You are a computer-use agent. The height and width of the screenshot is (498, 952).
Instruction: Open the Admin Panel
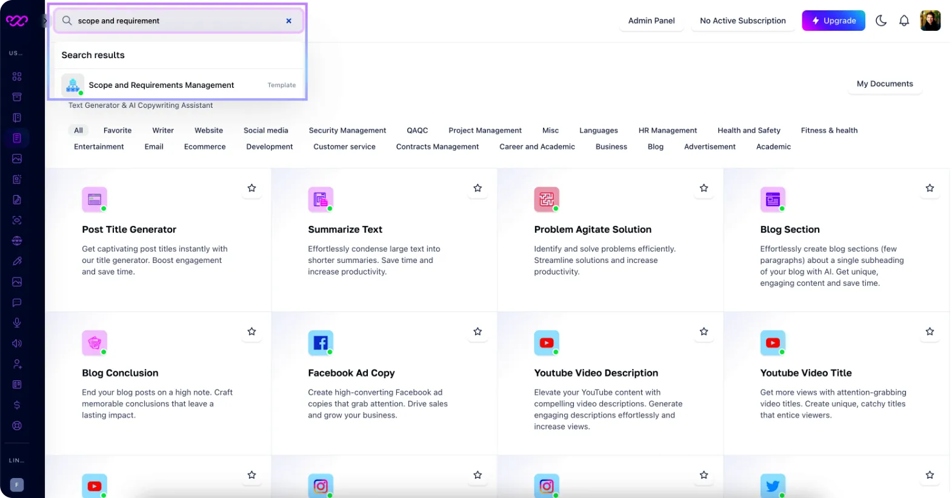(x=651, y=21)
